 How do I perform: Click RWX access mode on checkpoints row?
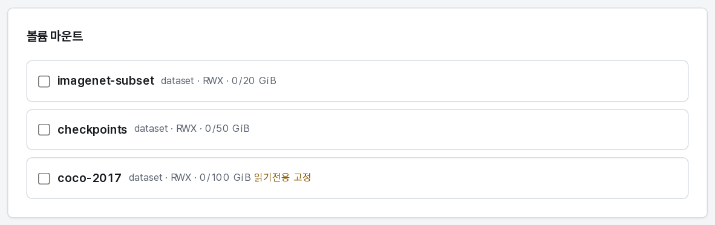[186, 129]
